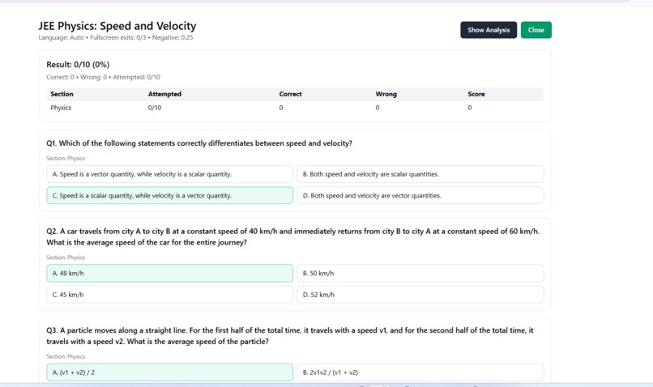Screen dimensions: 653x387
Task: Click the Attempted column header
Action: tap(164, 94)
